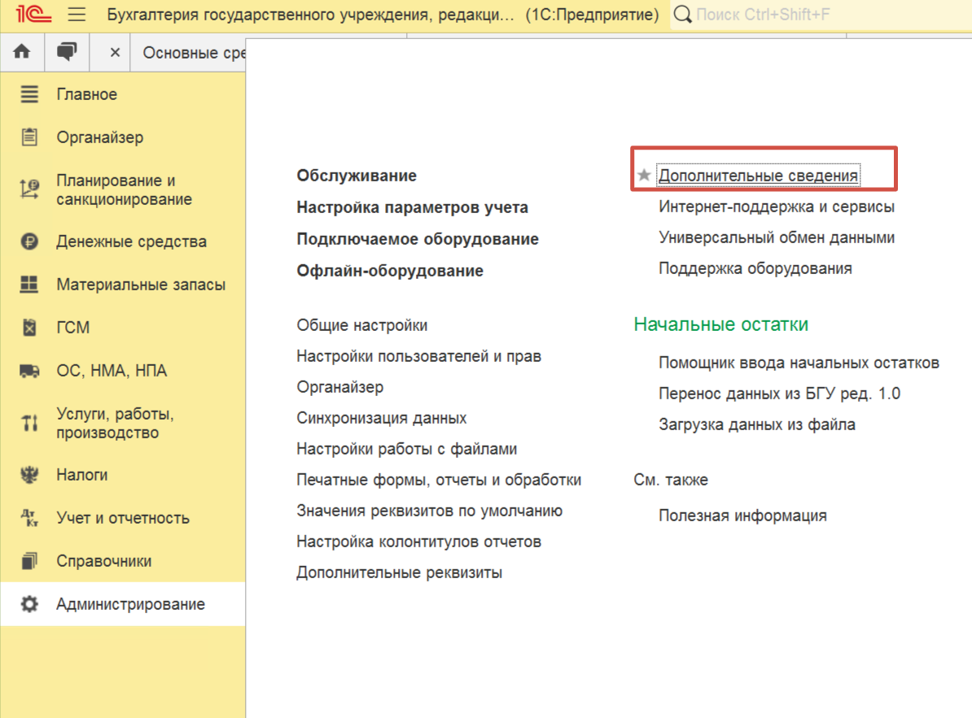
Task: Click the Материальные запасы grid icon
Action: pyautogui.click(x=29, y=284)
